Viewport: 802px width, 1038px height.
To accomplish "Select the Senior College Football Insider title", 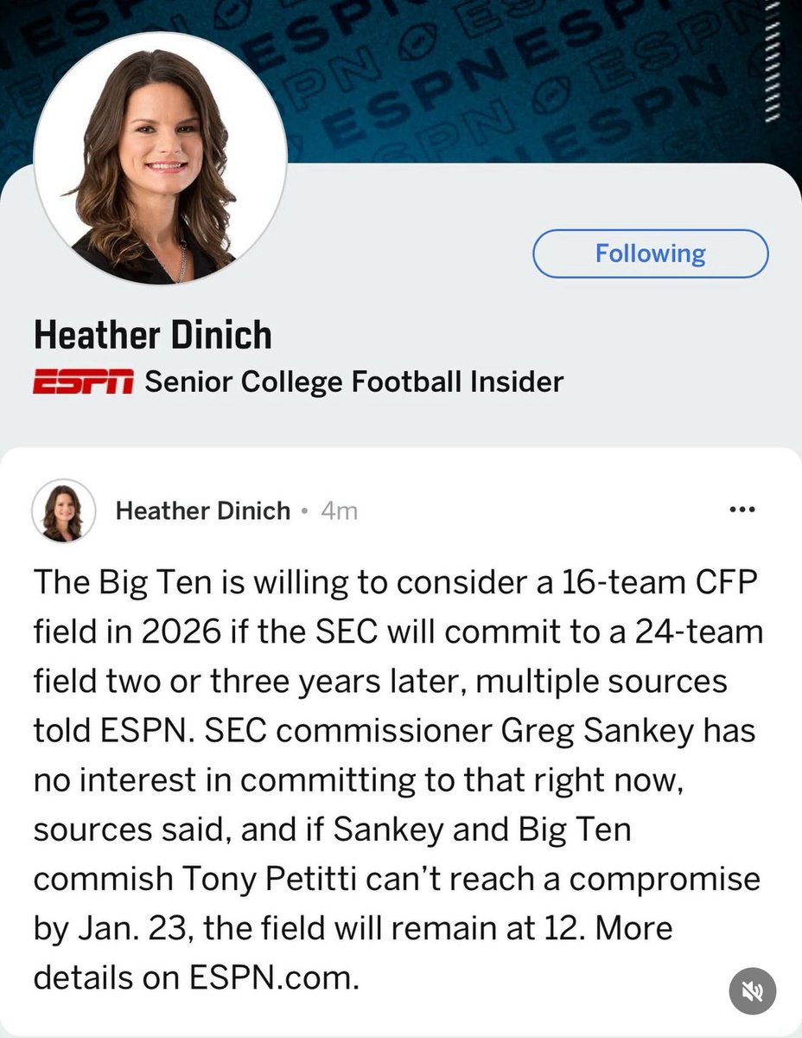I will coord(354,381).
